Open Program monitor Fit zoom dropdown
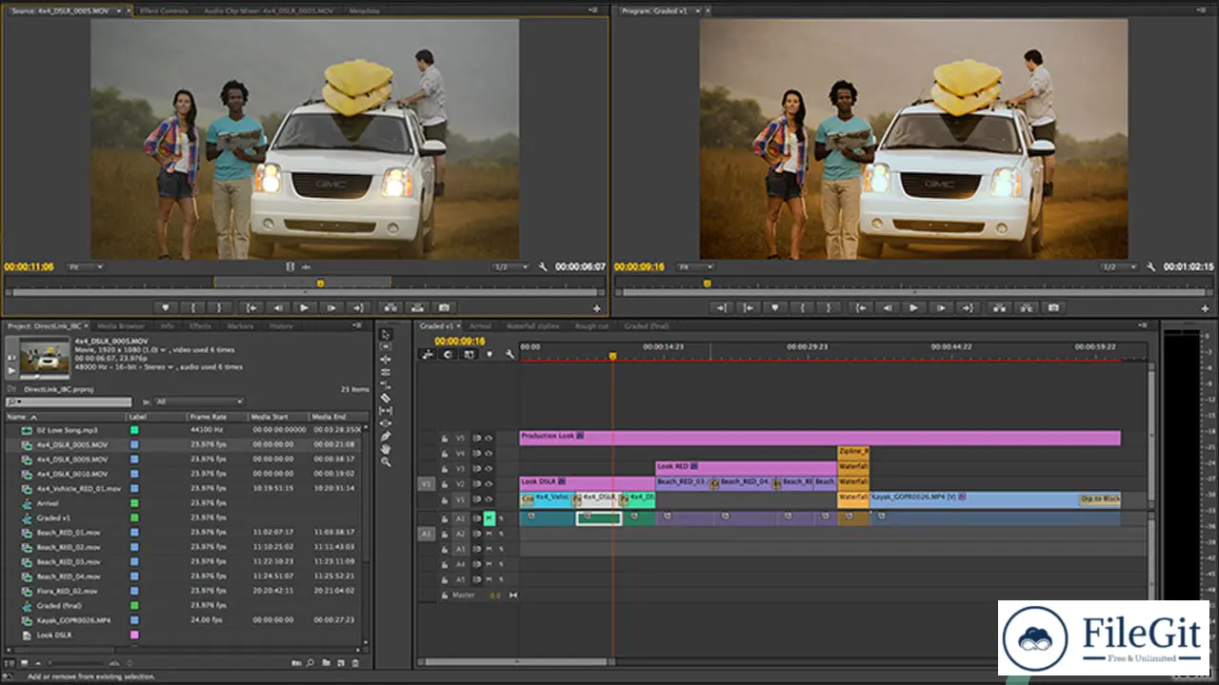1219x685 pixels. pos(695,267)
